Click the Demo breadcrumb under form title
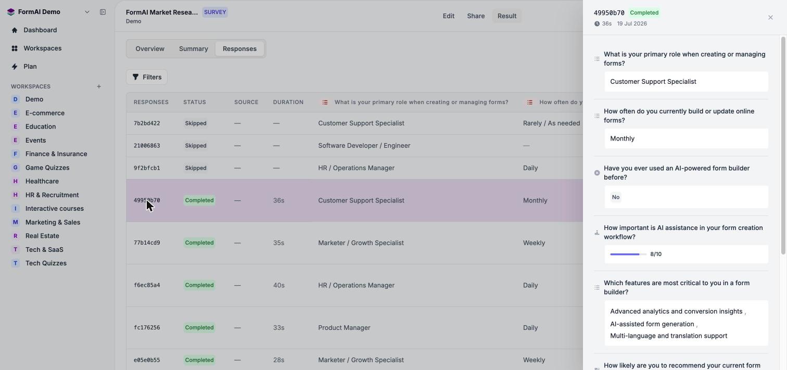 (133, 21)
